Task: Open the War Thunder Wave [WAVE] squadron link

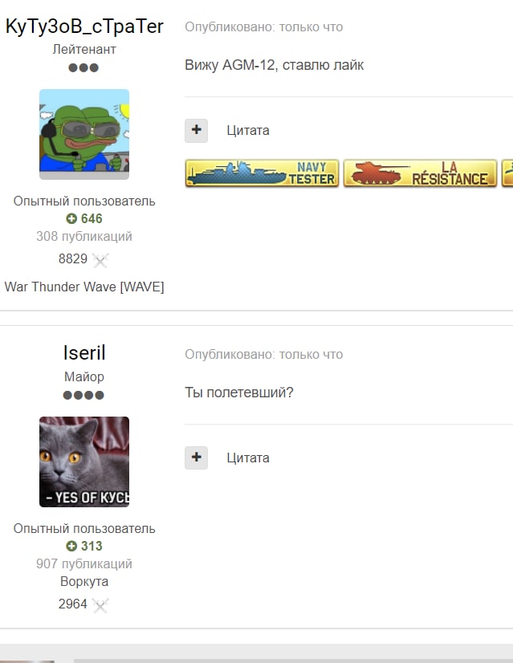Action: [84, 287]
